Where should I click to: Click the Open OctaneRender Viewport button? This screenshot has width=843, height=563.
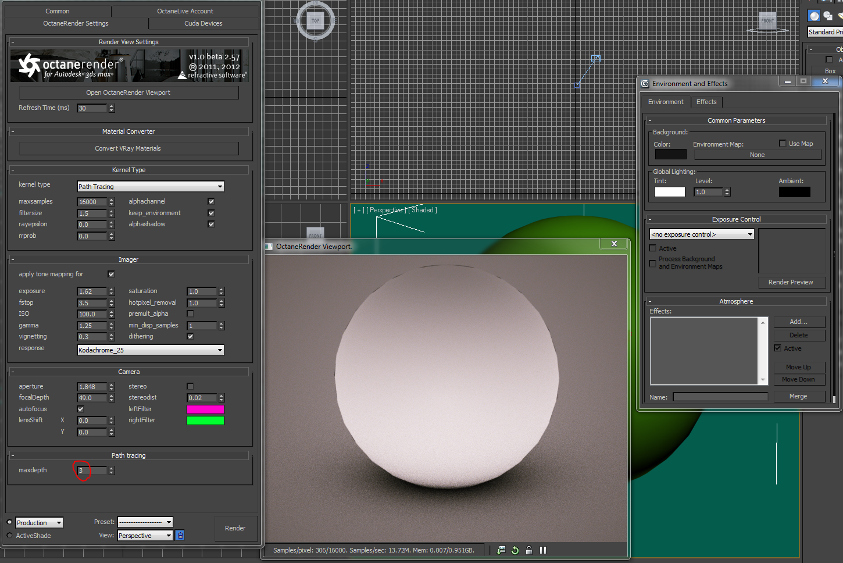[128, 92]
